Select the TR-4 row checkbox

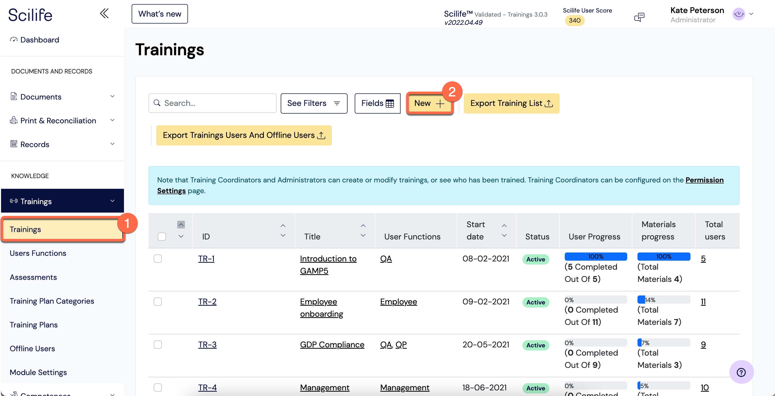coord(158,387)
